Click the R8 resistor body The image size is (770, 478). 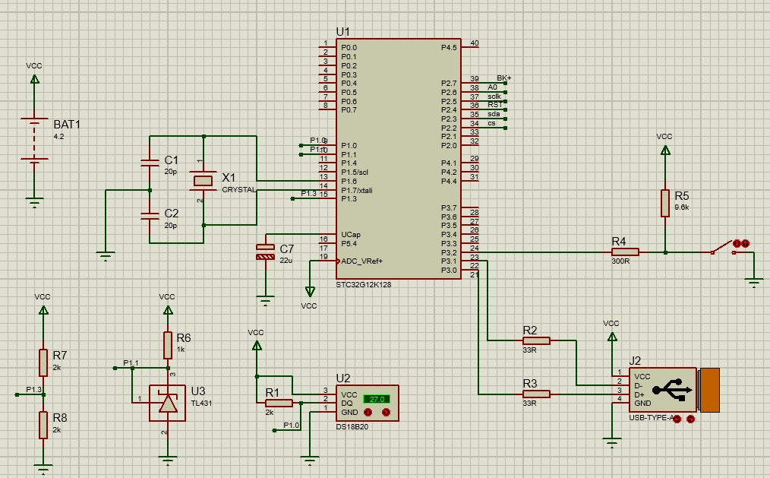point(43,425)
